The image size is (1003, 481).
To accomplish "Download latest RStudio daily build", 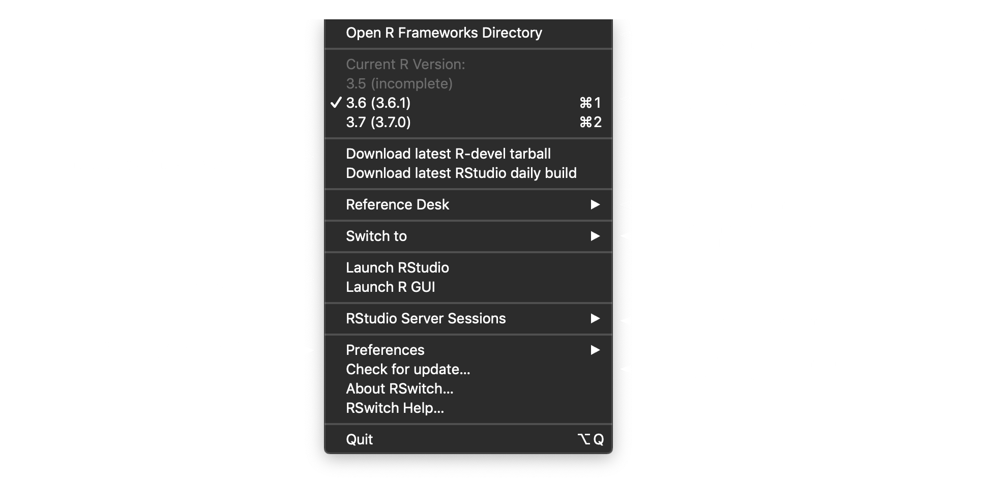I will [468, 173].
